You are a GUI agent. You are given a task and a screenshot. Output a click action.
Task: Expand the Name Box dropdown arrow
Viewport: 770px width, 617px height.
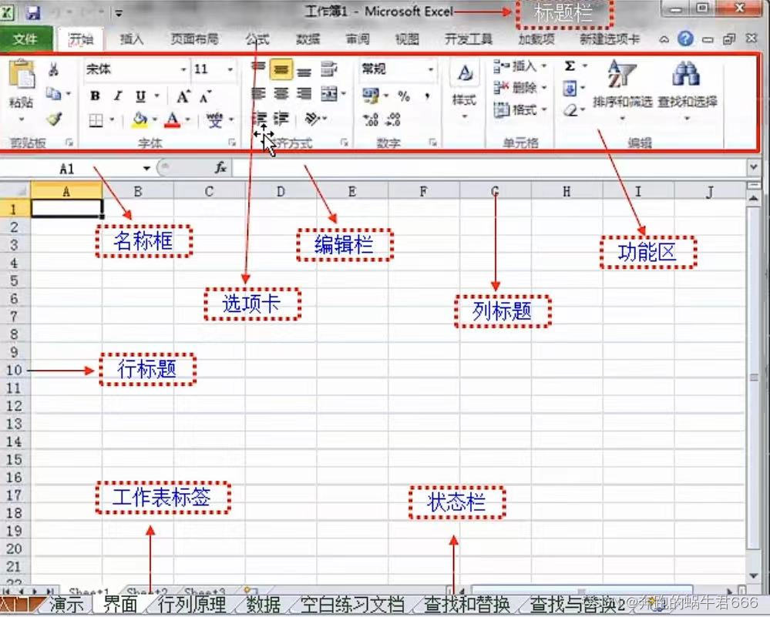[x=146, y=169]
